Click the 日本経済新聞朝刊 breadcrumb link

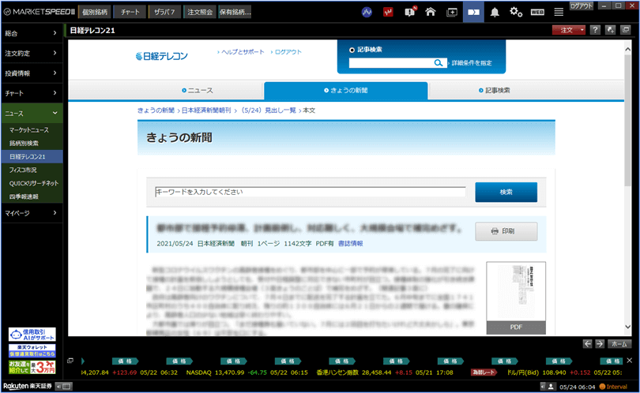(x=206, y=110)
